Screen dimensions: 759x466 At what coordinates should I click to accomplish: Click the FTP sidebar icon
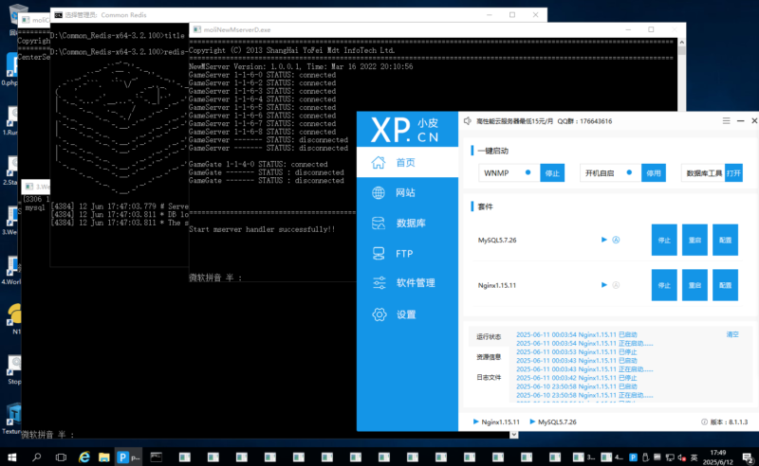(379, 254)
